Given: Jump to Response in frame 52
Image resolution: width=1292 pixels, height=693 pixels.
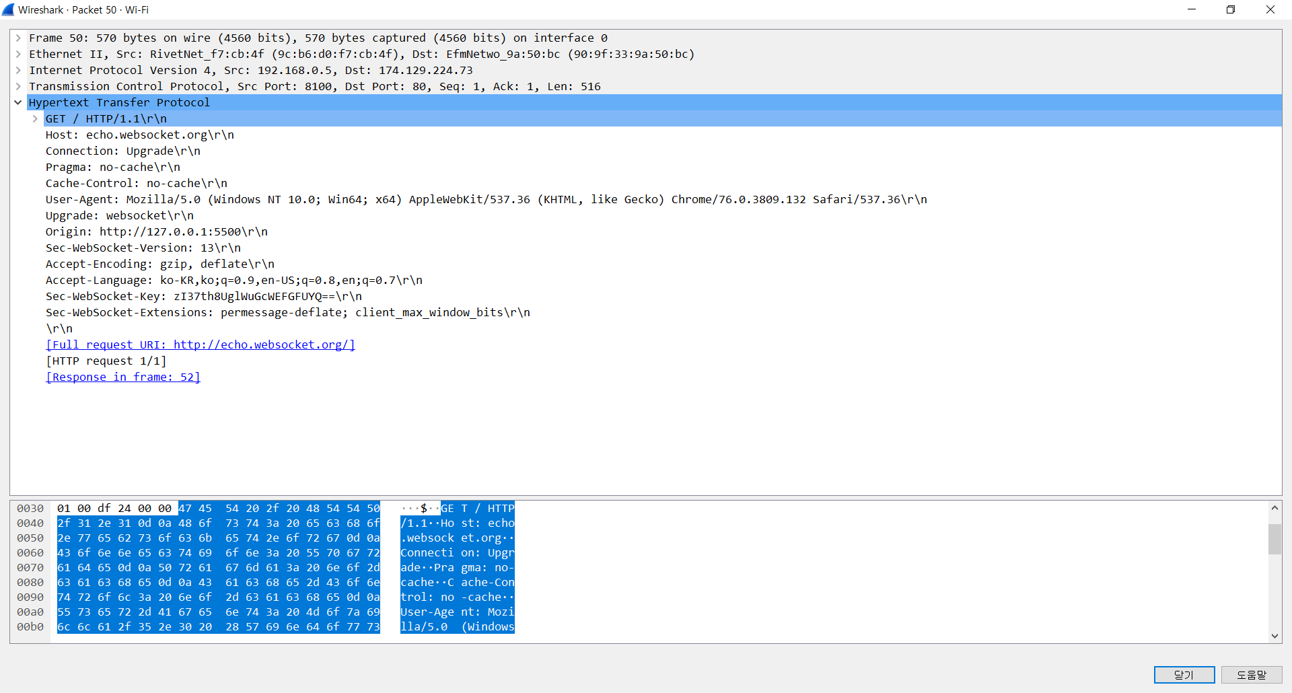Looking at the screenshot, I should point(123,377).
